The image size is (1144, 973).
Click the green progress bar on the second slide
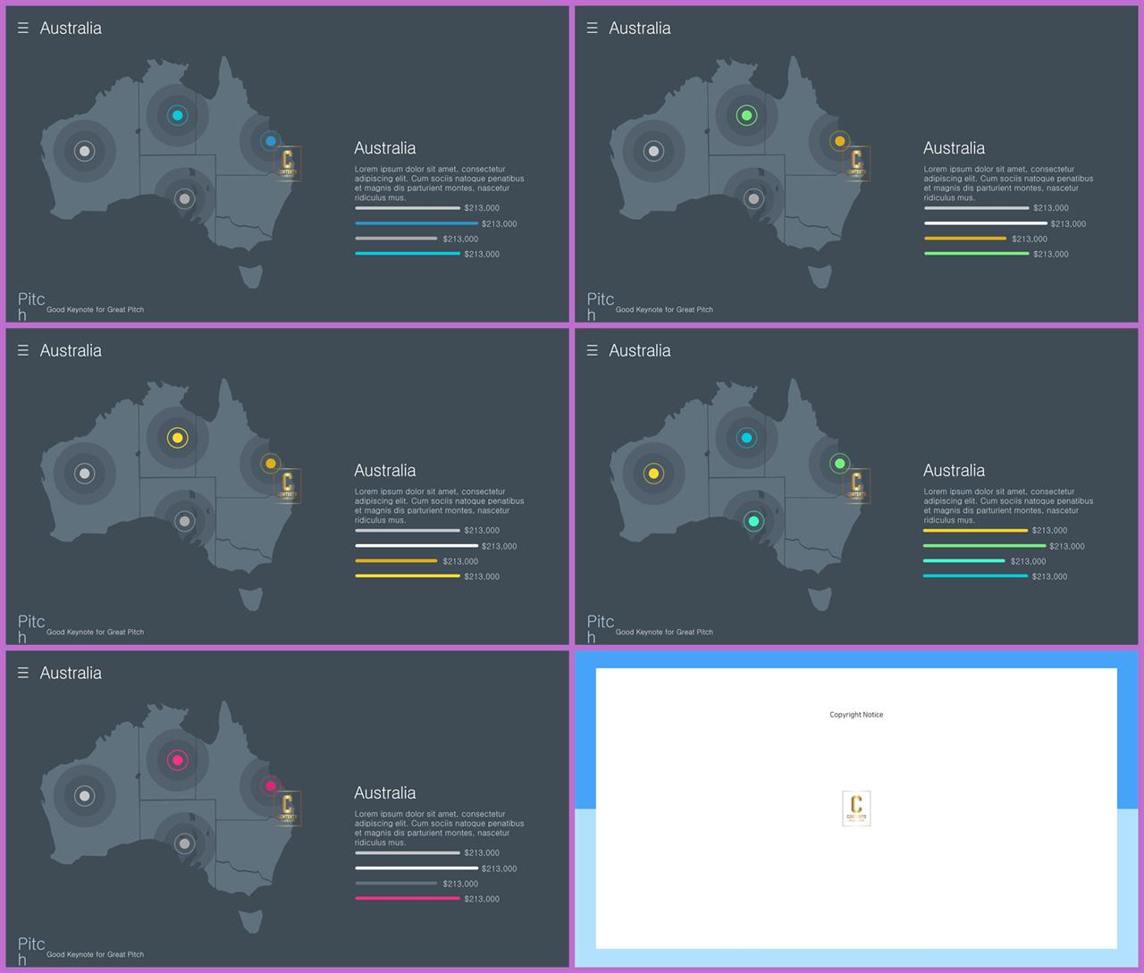coord(977,254)
